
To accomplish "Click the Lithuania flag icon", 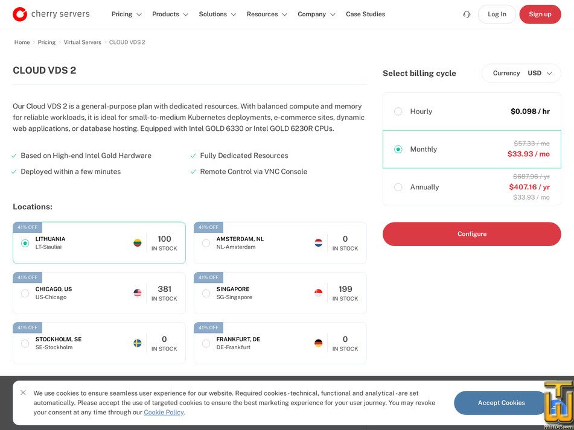I will point(137,243).
